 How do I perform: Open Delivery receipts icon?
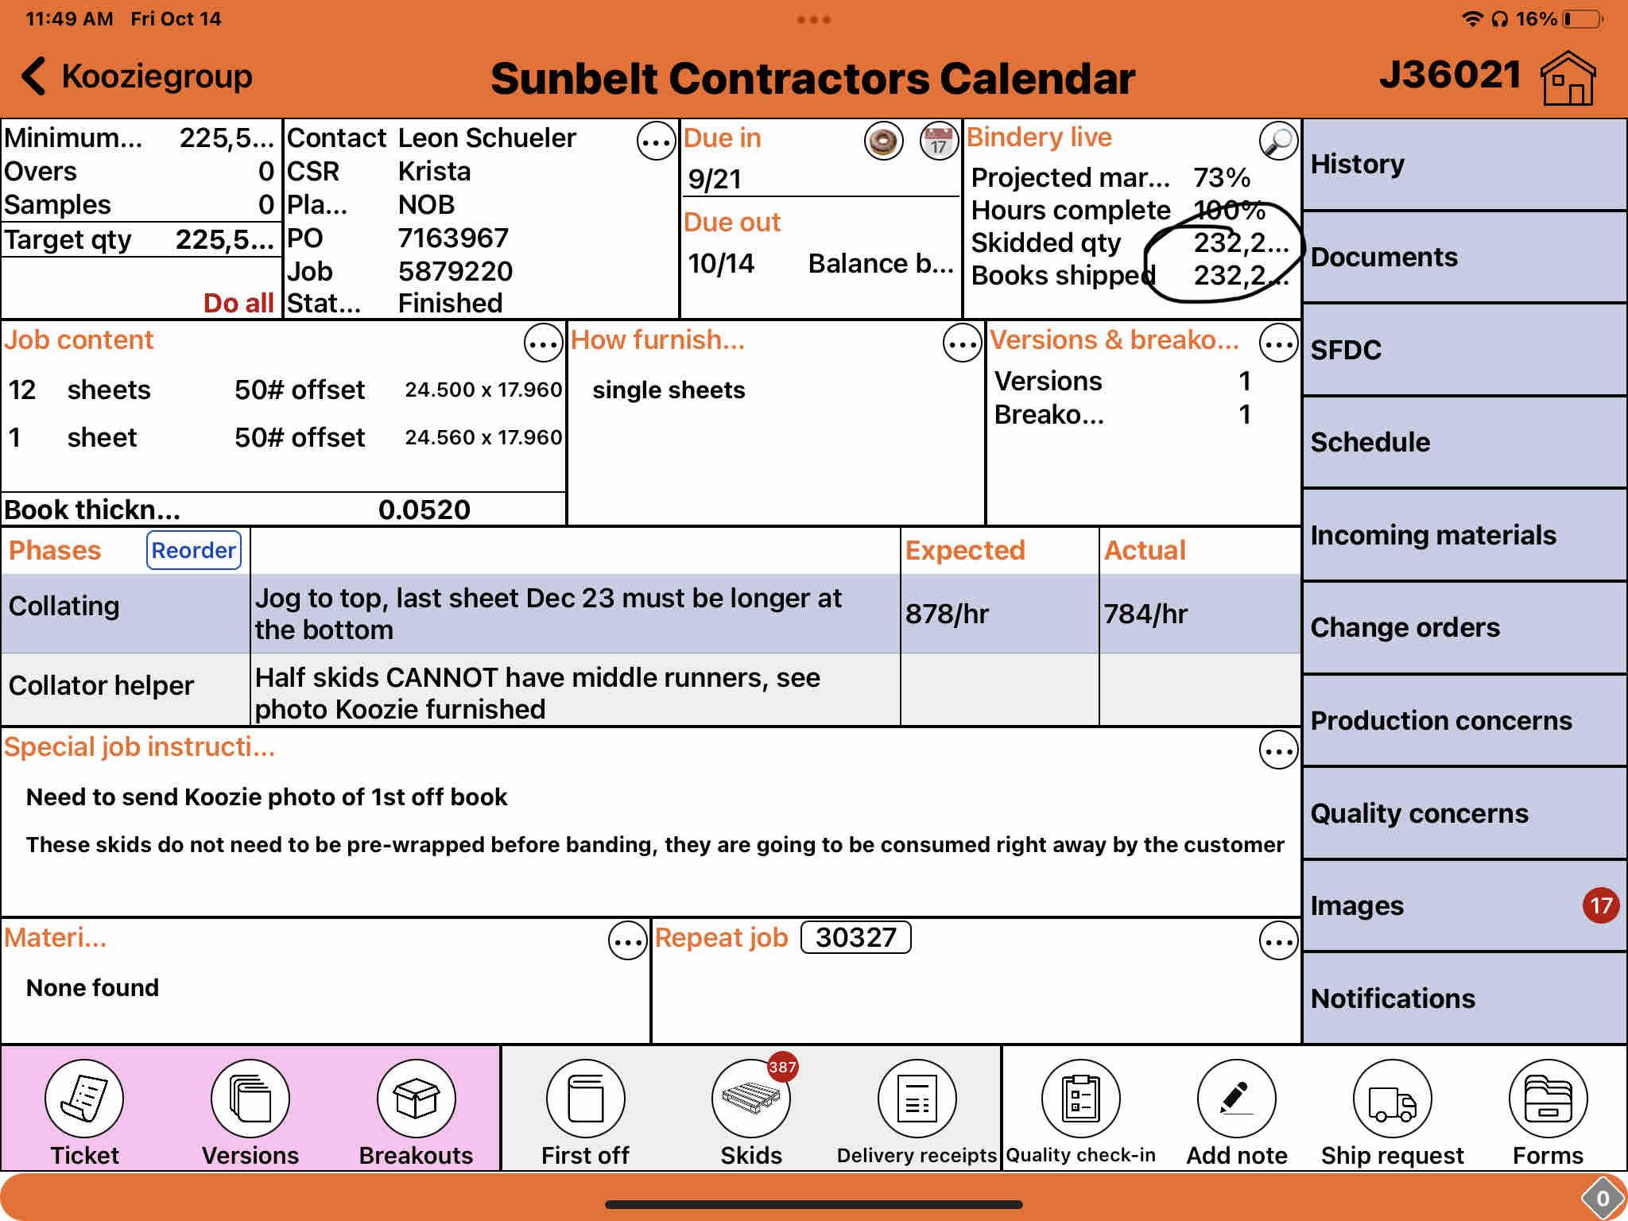pos(917,1099)
